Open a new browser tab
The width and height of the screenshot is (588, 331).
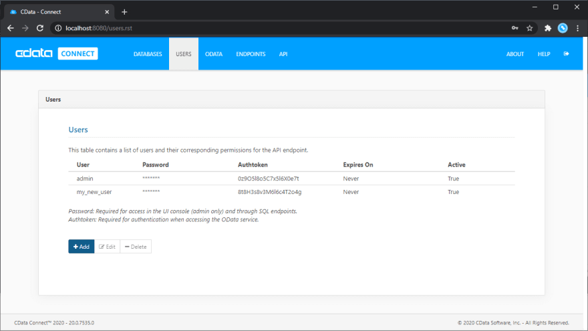[x=124, y=12]
